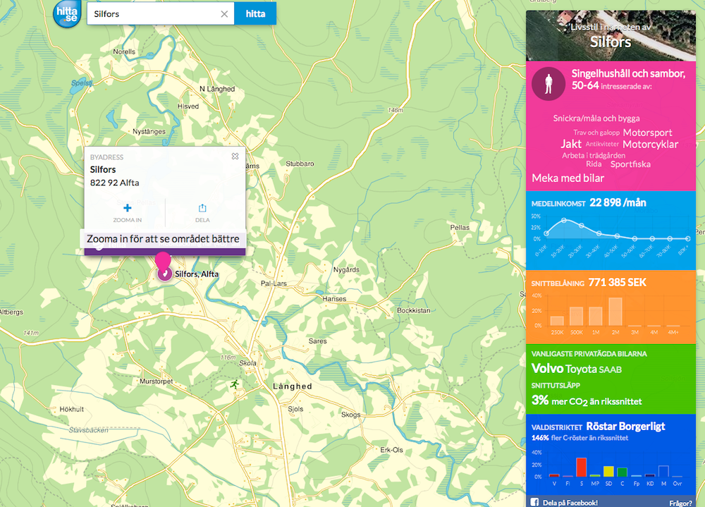
Task: Click Dela på Facebook! link
Action: (570, 503)
